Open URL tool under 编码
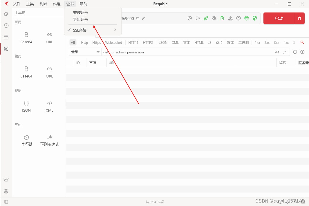The width and height of the screenshot is (309, 206). (x=49, y=72)
